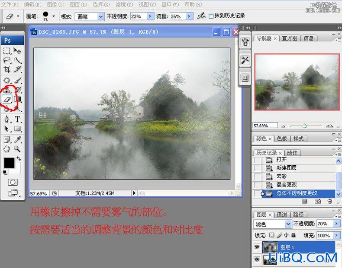Click the black foreground color swatch

9,163
